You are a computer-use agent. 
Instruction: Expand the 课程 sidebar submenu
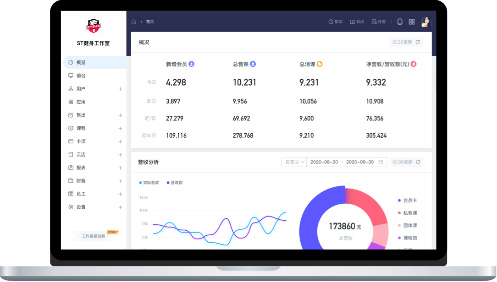pos(120,128)
